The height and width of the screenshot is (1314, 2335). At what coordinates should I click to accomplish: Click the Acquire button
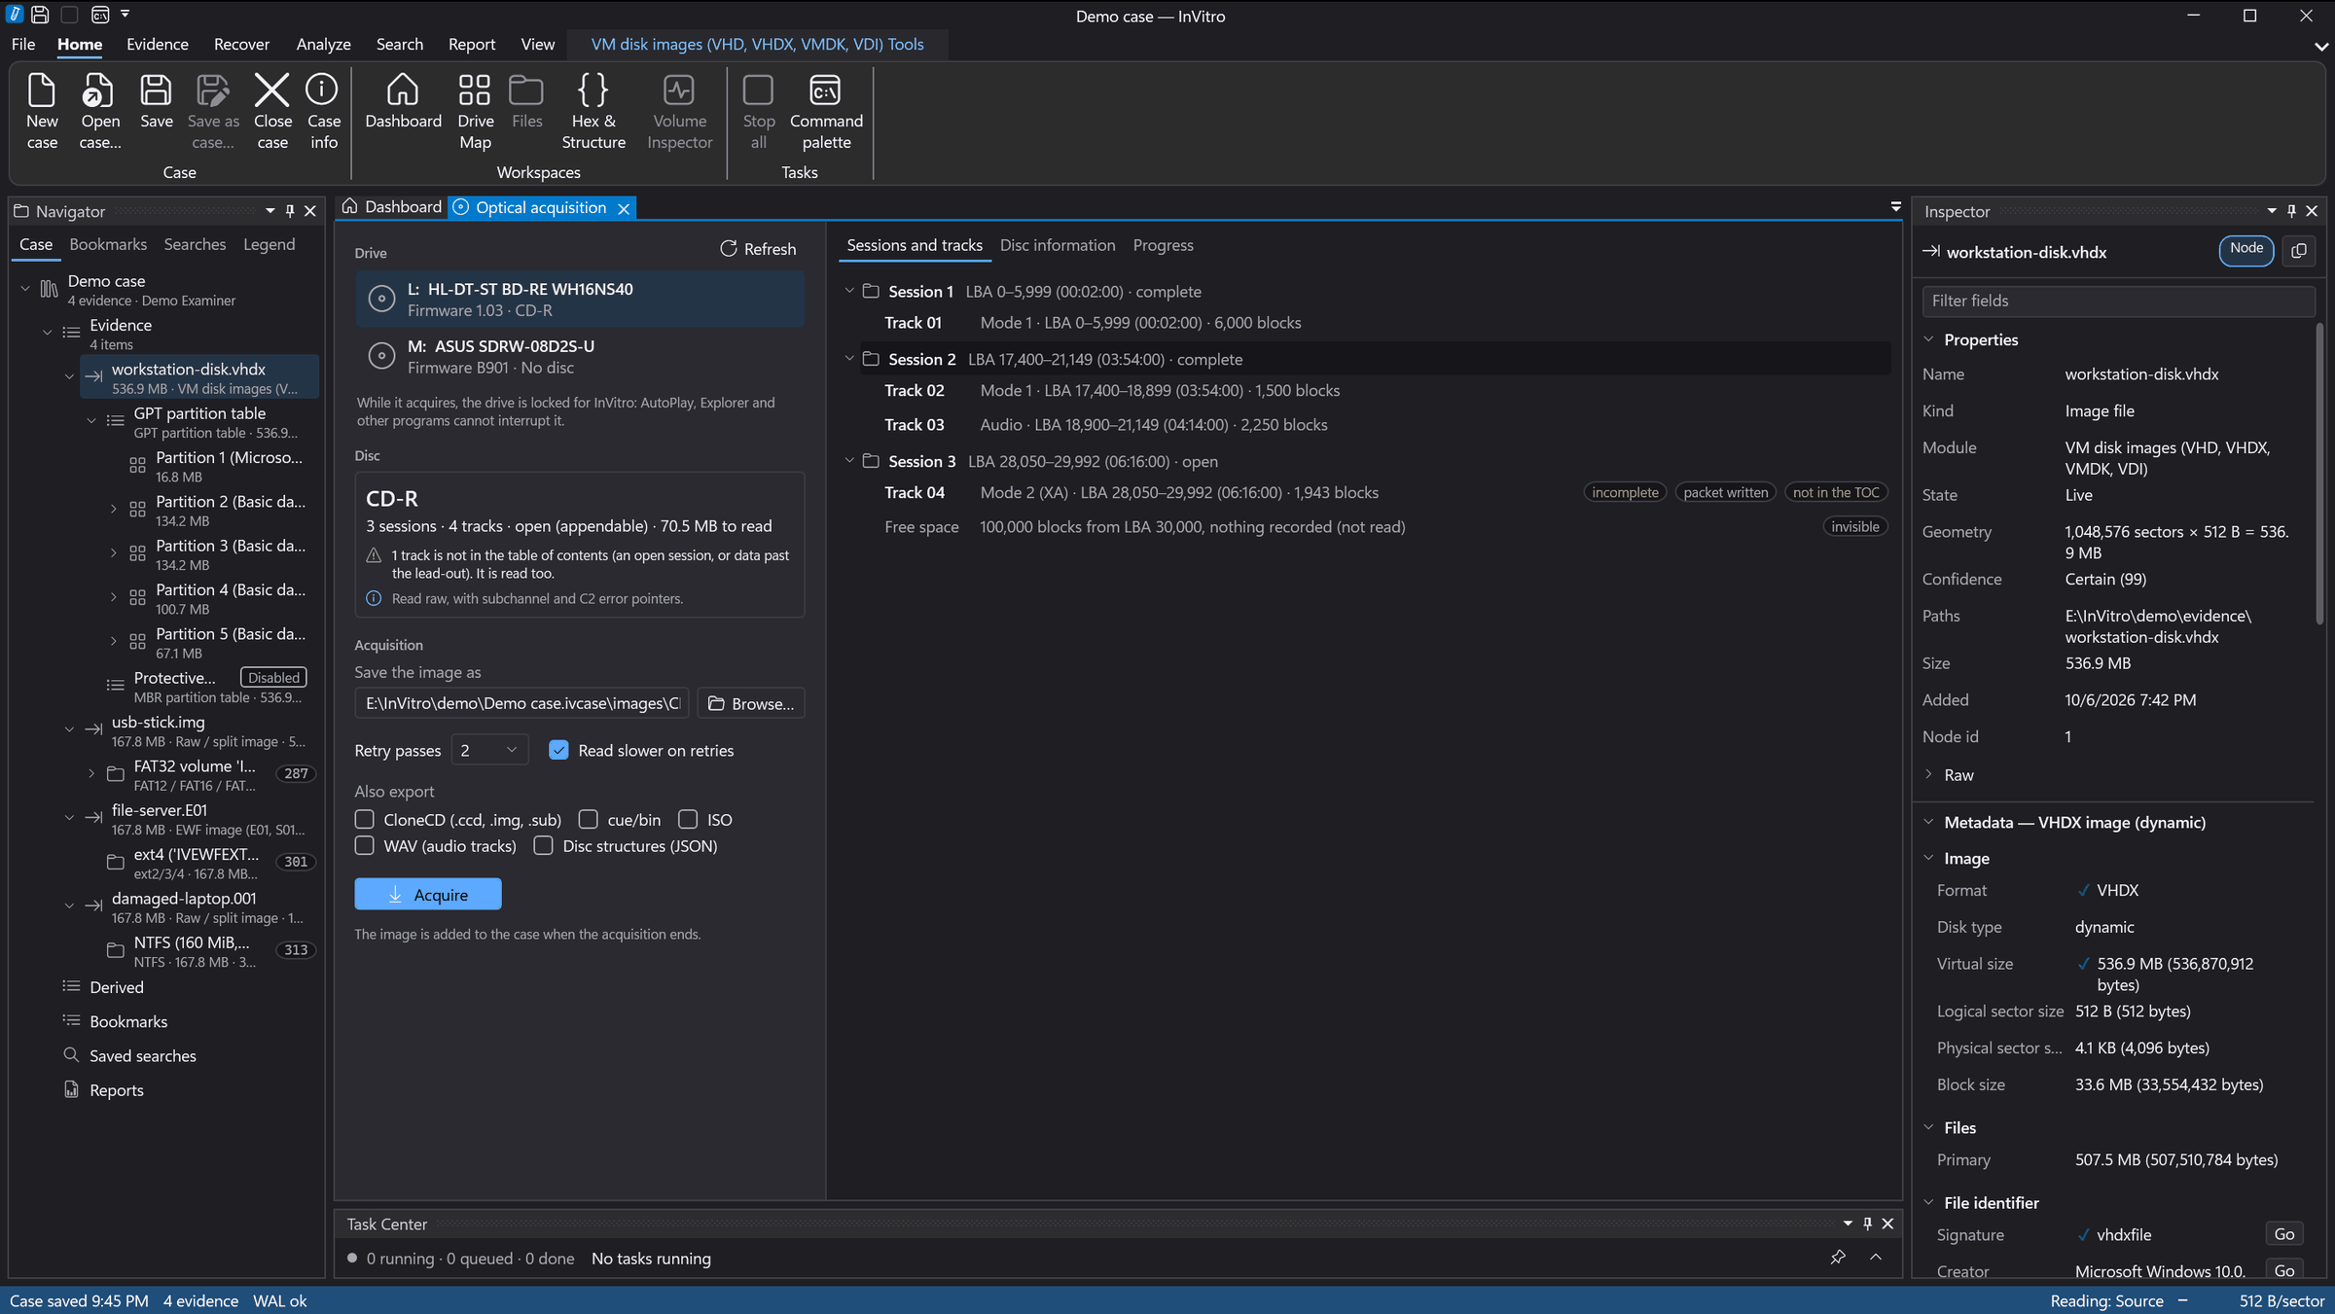(x=428, y=894)
